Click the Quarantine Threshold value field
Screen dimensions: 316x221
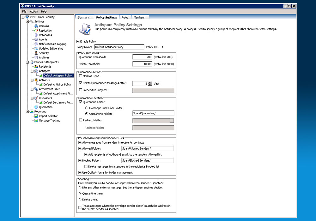pos(142,57)
